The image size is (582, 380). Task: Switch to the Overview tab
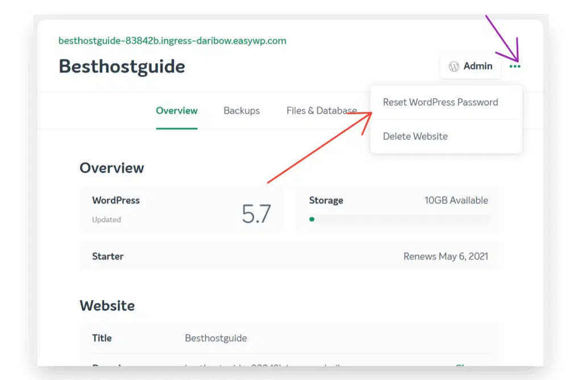coord(177,111)
